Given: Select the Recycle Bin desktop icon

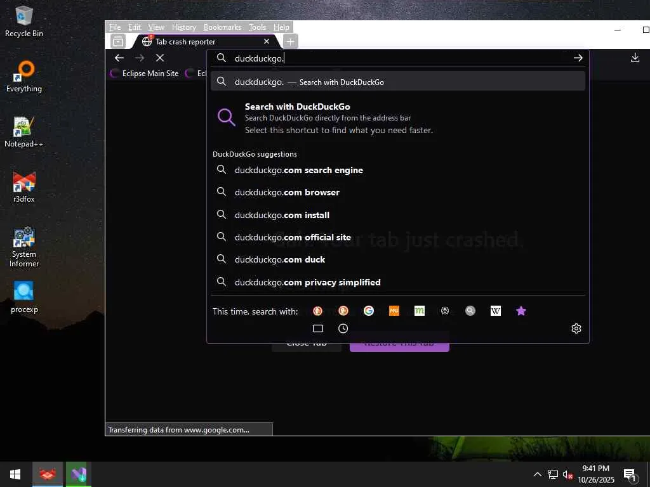Looking at the screenshot, I should [24, 22].
